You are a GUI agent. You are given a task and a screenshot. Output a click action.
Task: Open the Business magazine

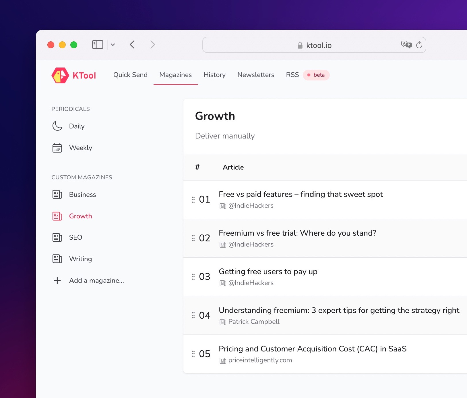pyautogui.click(x=82, y=195)
